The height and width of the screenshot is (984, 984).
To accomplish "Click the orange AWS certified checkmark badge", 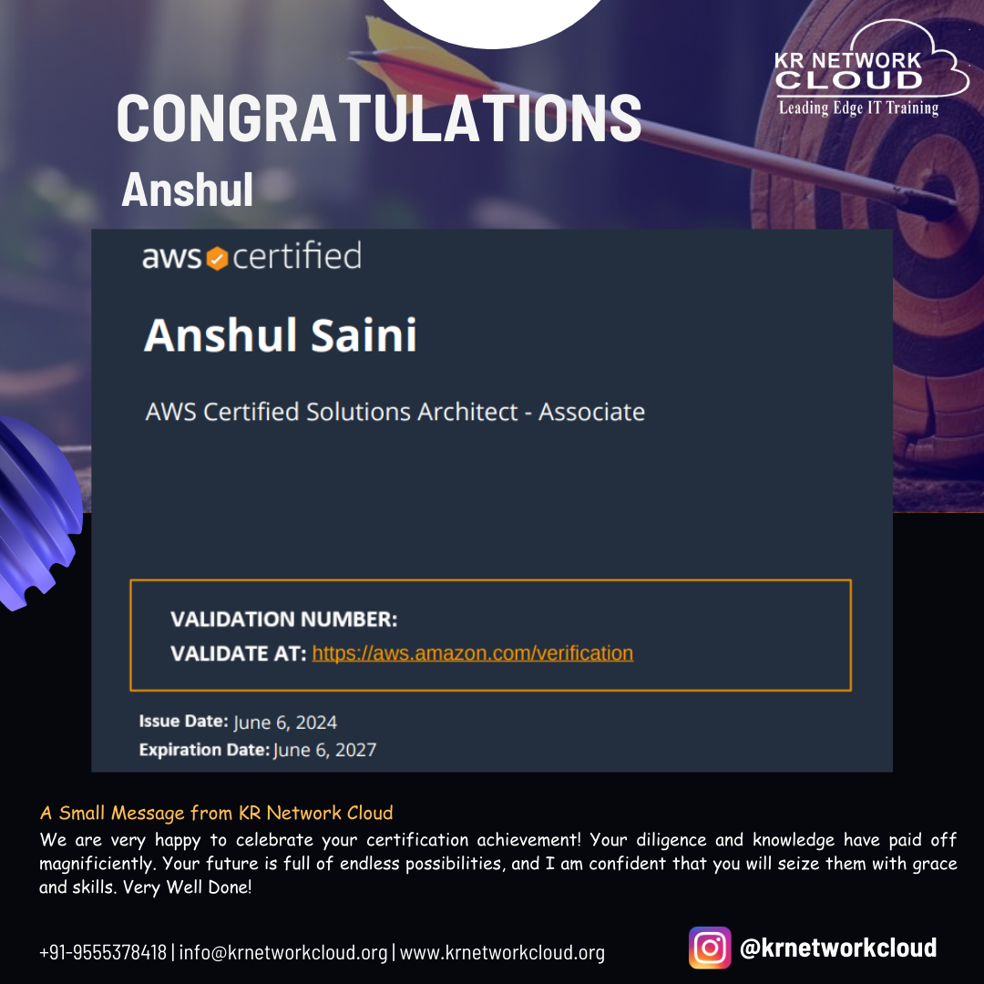I will pos(217,258).
